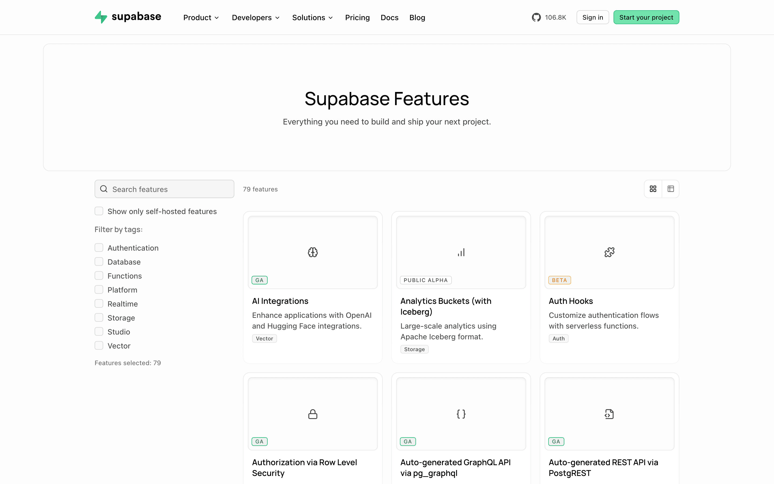The image size is (774, 484).
Task: Tick the Platform tag filter
Action: coord(99,289)
